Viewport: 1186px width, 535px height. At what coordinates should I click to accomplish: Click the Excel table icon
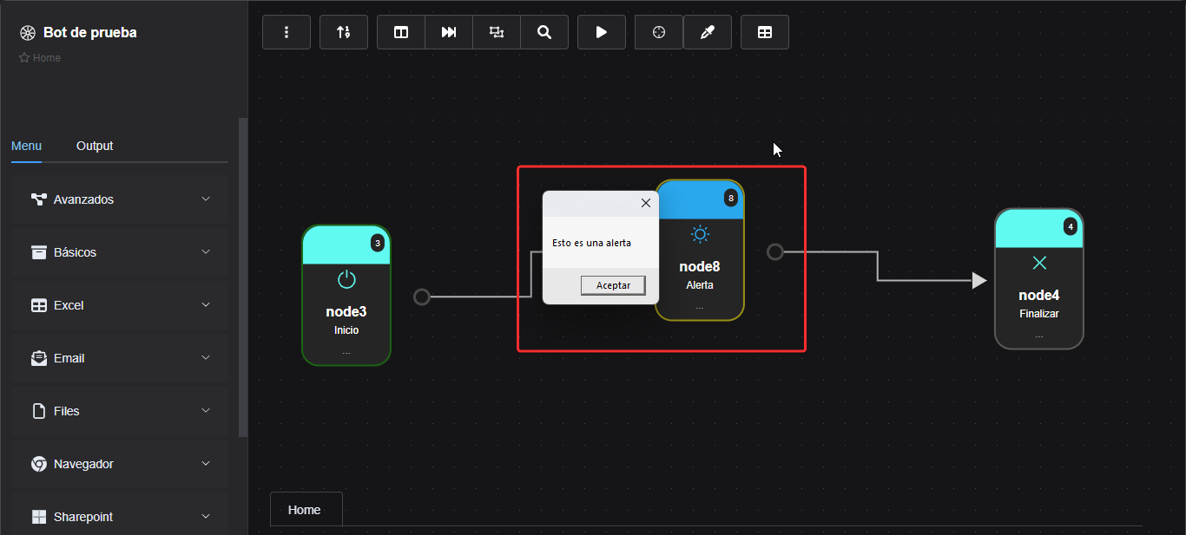tap(39, 305)
